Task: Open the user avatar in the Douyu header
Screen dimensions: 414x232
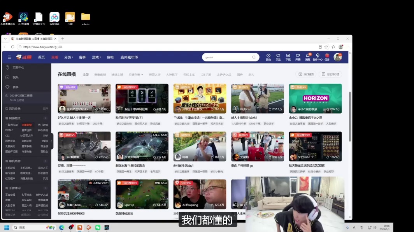Action: click(x=338, y=57)
